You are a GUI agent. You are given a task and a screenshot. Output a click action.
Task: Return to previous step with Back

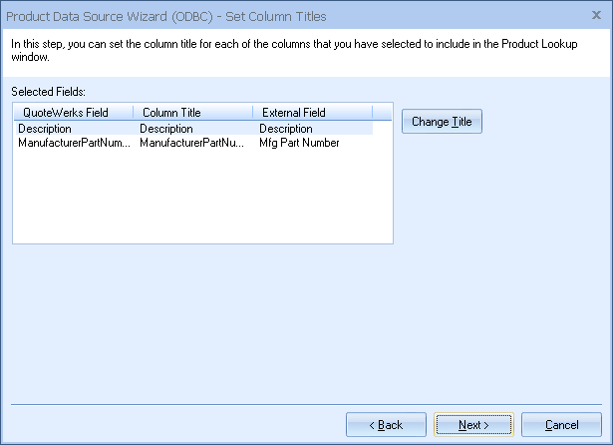point(386,425)
